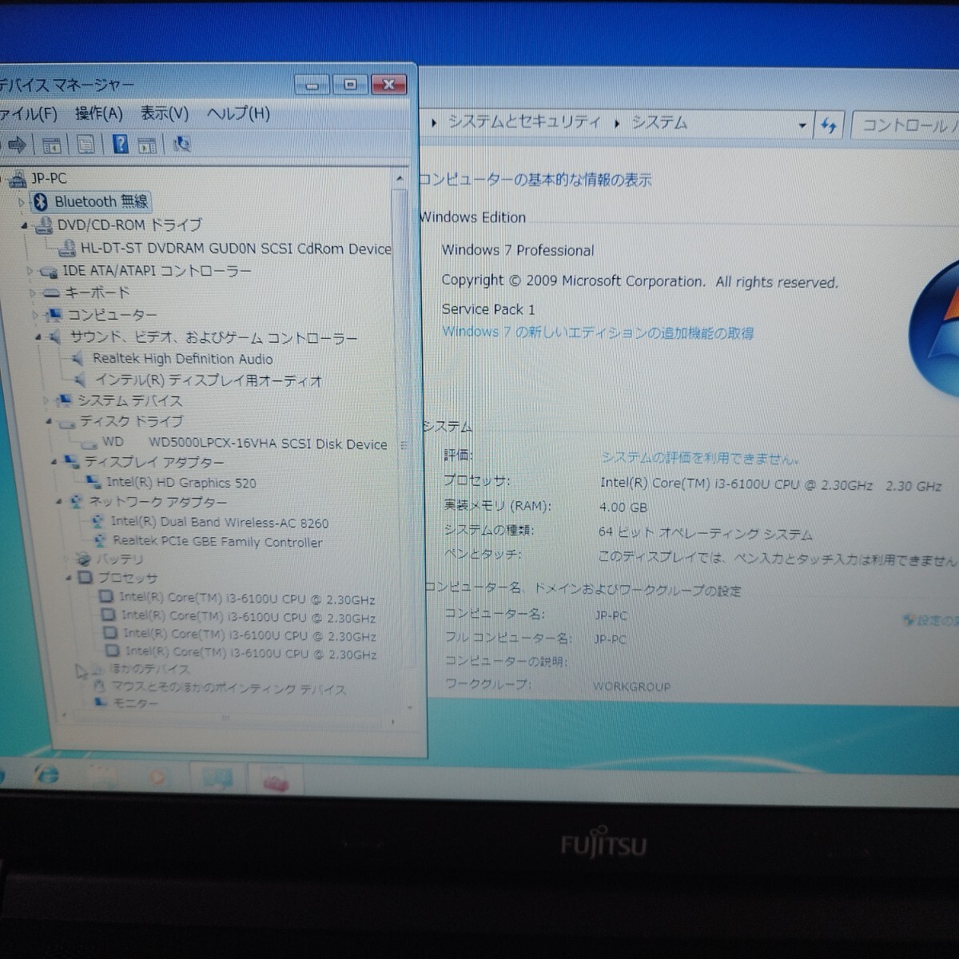The image size is (959, 959).
Task: Click the Show/Hide Console Tree toolbar icon
Action: [53, 145]
